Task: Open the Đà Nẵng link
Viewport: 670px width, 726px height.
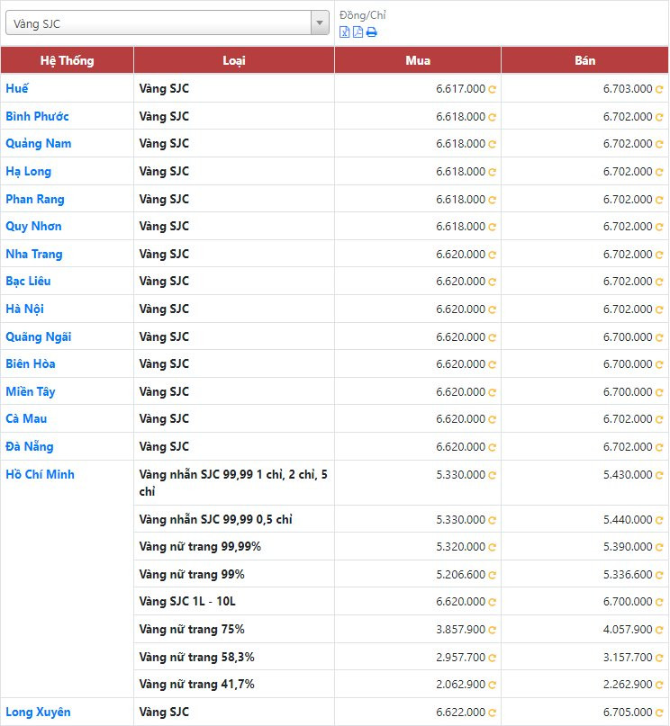Action: (29, 446)
